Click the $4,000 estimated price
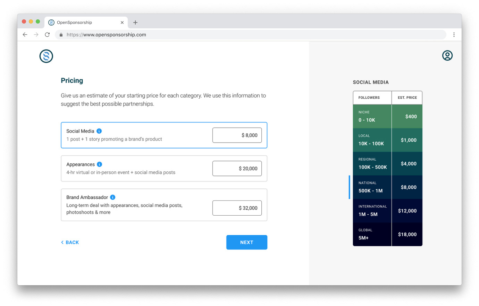Screen dimensions: 479x306 click(409, 164)
